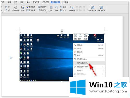
Task: Click the rotation handle above the picture
Action: point(62,31)
